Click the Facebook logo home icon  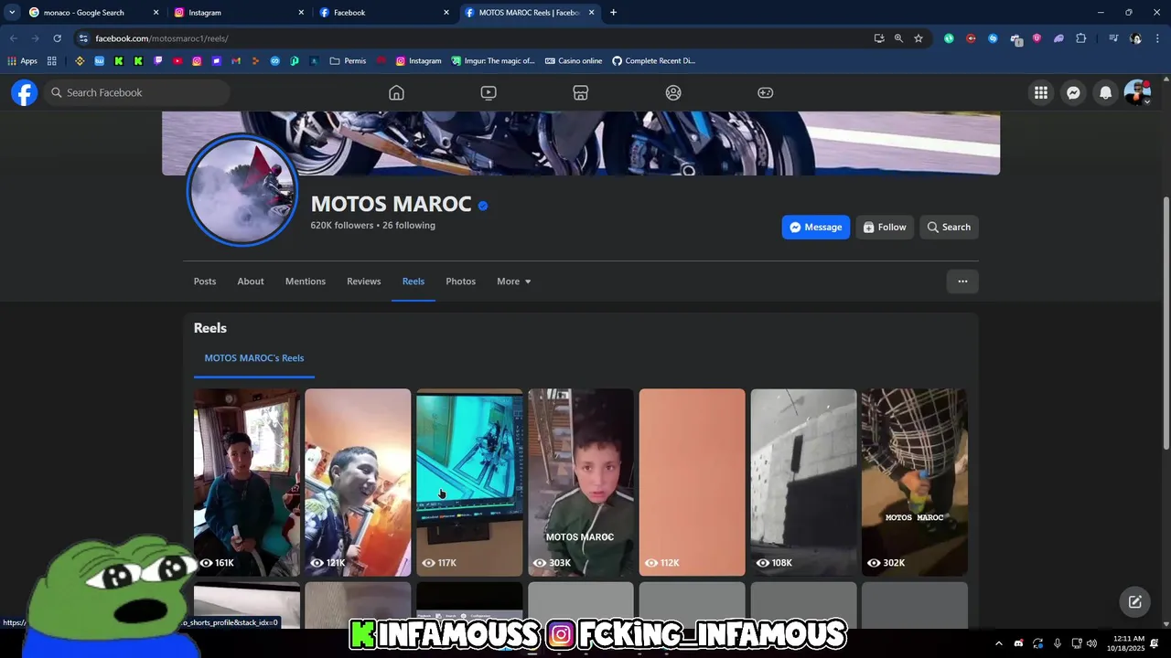[x=25, y=92]
